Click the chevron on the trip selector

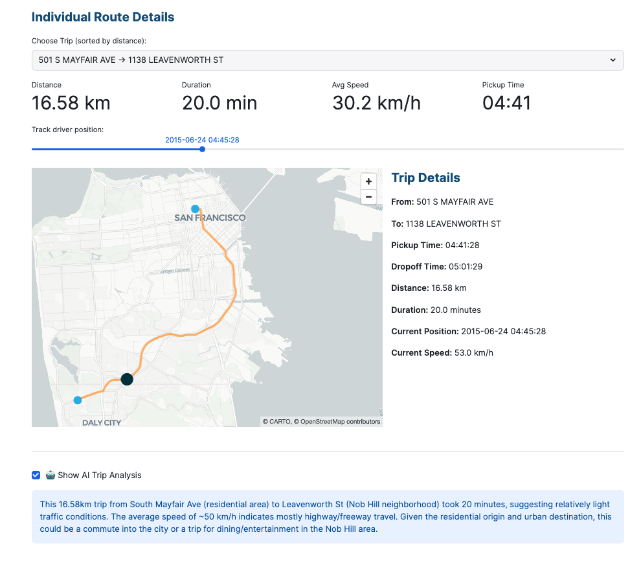tap(613, 60)
